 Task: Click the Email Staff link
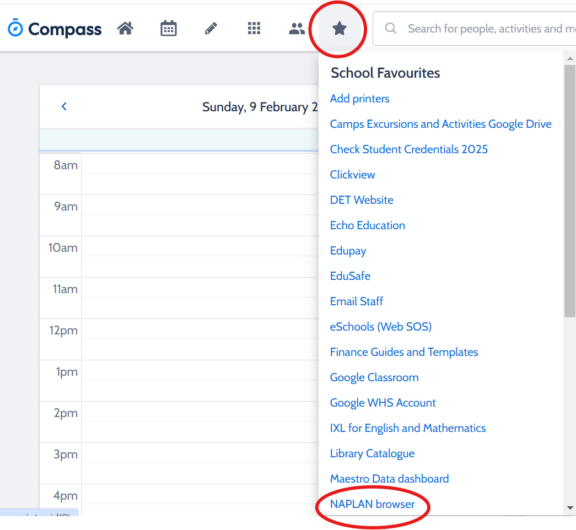[356, 301]
